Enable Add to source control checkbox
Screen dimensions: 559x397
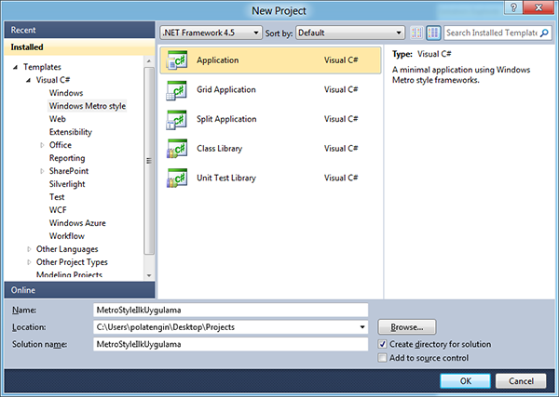click(x=382, y=358)
